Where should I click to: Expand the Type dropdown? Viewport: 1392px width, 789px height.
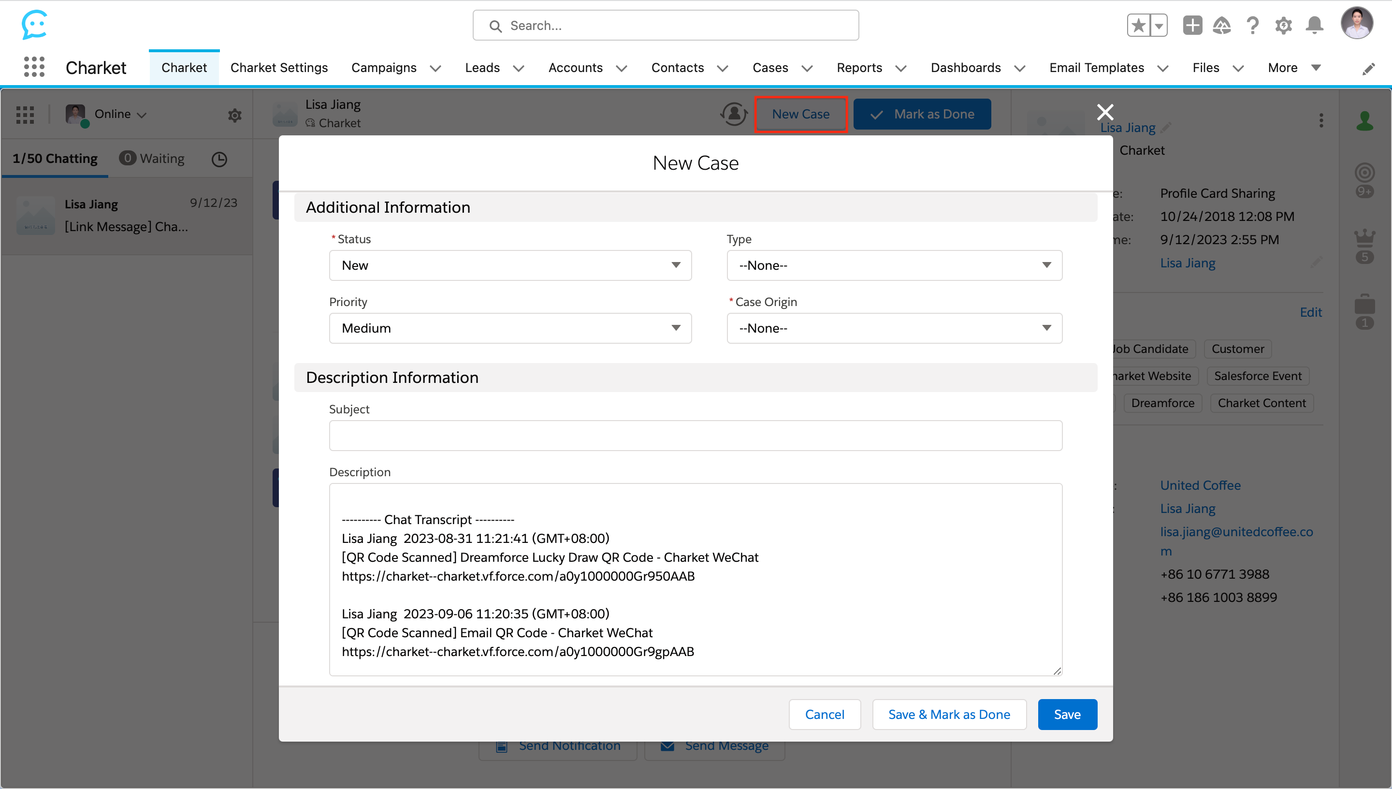[x=894, y=265]
